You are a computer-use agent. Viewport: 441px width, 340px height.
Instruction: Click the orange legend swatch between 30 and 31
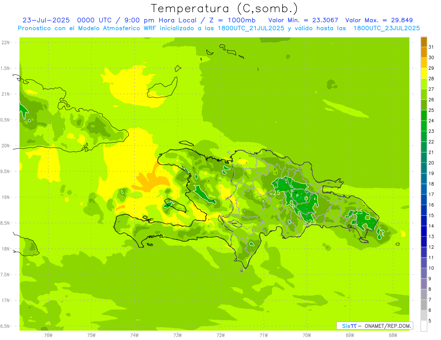click(424, 52)
